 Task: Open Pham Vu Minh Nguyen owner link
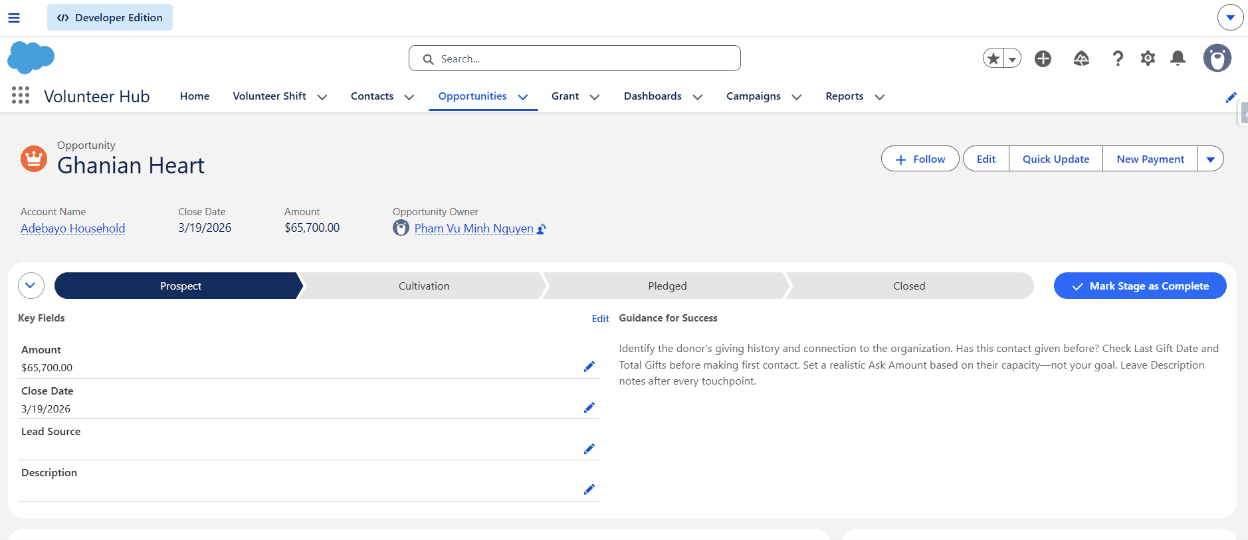coord(474,228)
